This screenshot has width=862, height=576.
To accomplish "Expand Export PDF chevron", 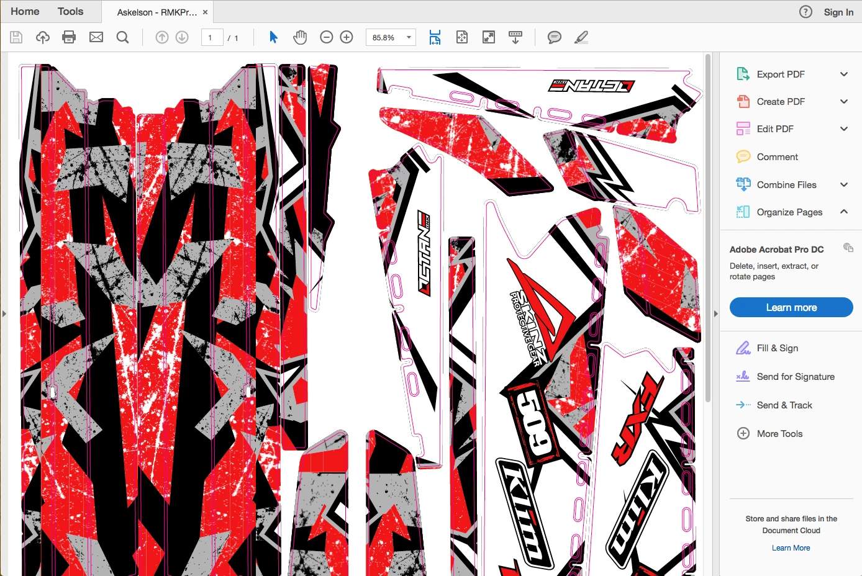I will (x=844, y=74).
